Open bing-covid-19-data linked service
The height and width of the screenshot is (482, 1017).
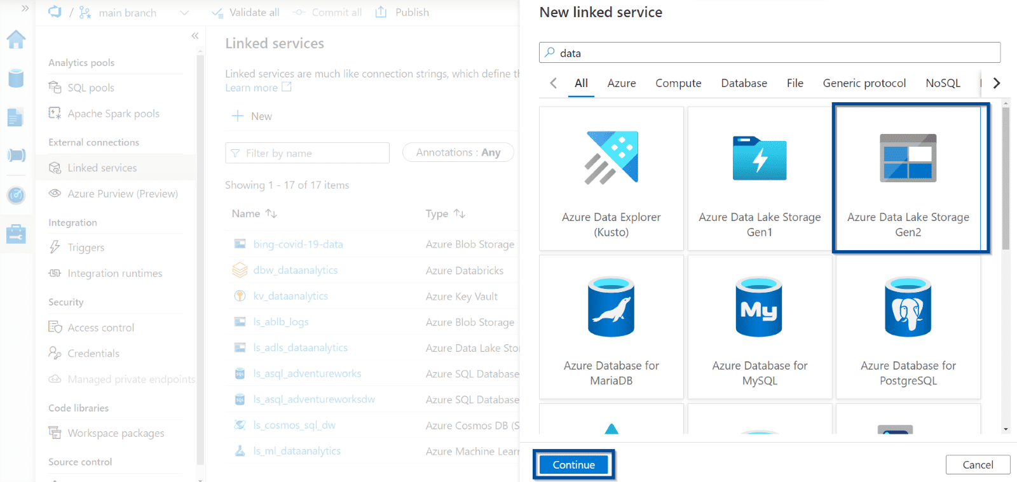click(298, 244)
